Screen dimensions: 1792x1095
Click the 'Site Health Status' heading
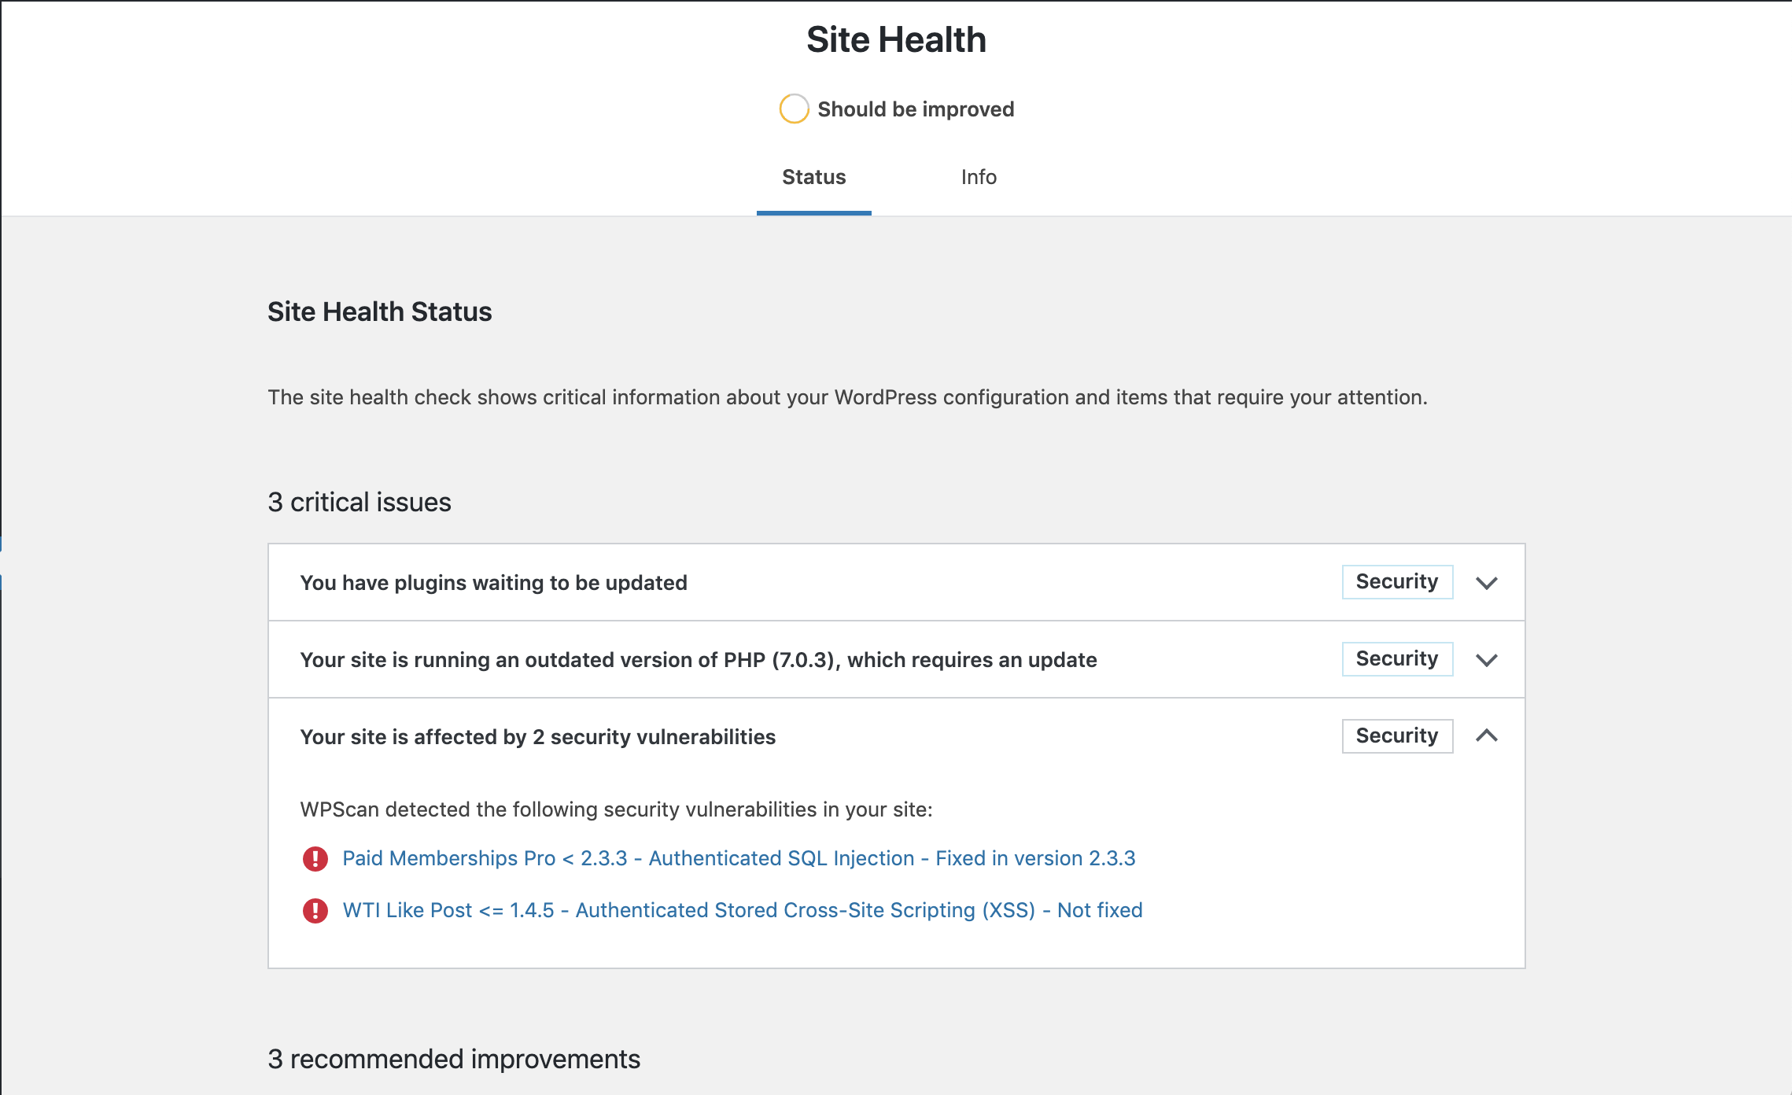379,312
